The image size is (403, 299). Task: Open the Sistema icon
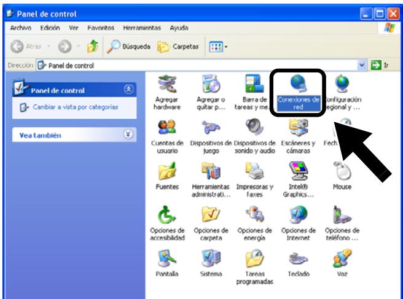point(211,258)
